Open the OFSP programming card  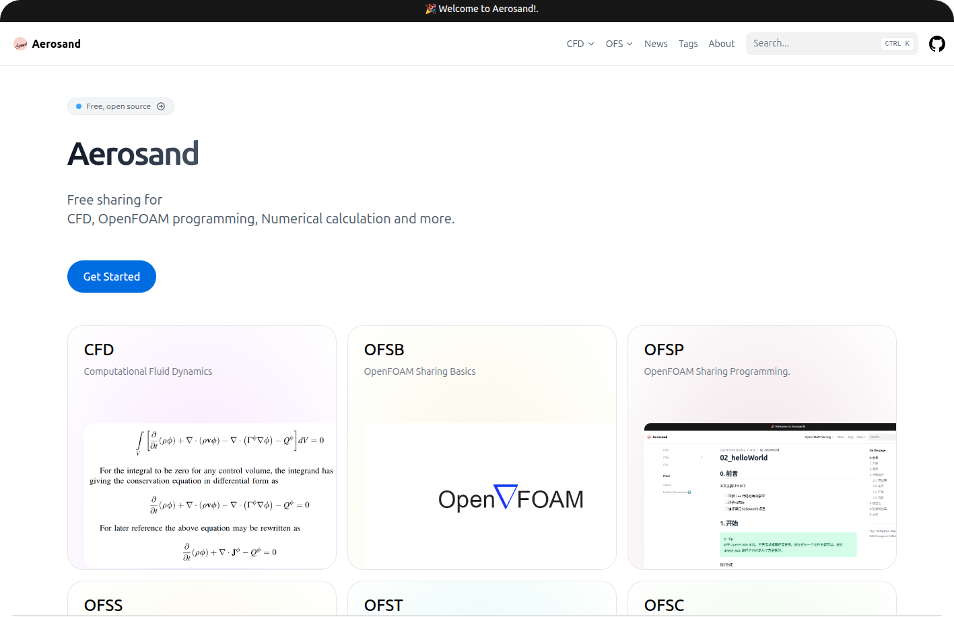pos(761,446)
